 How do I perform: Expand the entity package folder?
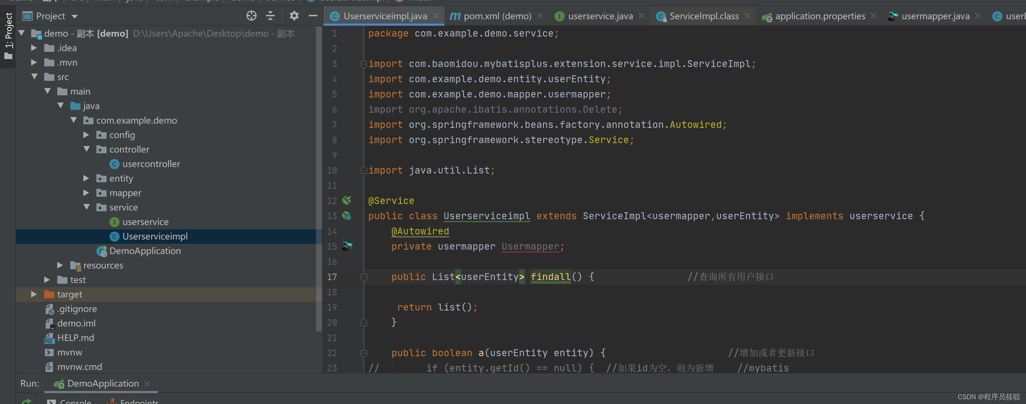pyautogui.click(x=86, y=178)
